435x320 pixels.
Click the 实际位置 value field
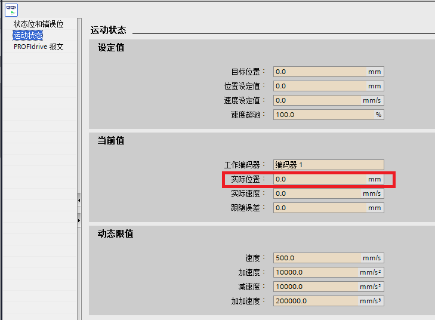click(328, 179)
